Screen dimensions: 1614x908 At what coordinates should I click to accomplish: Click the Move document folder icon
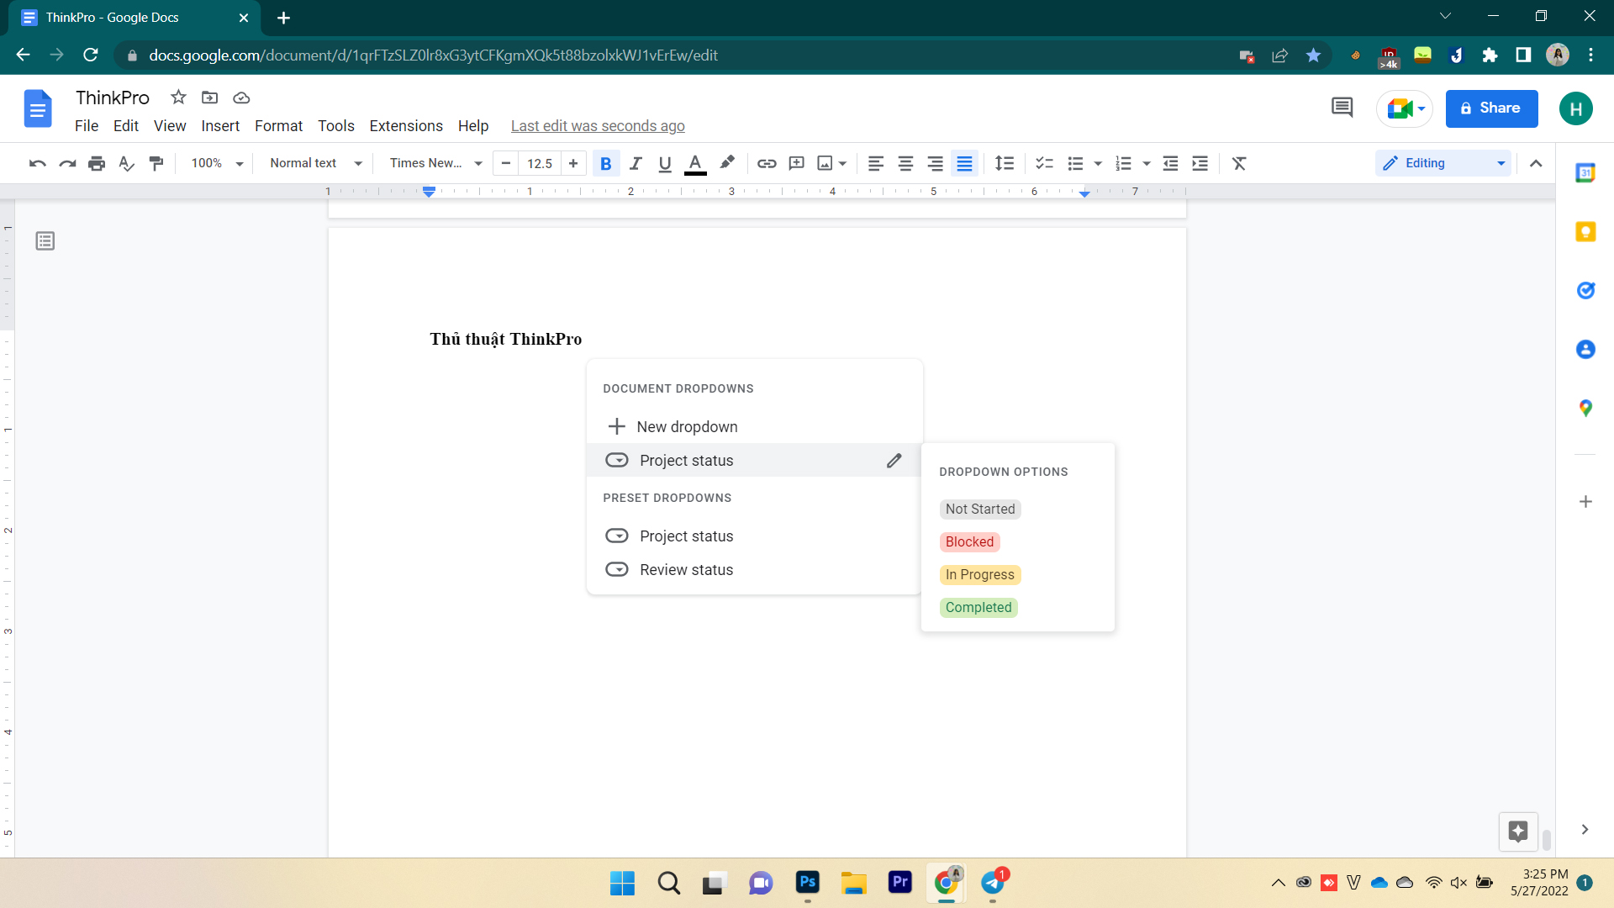pyautogui.click(x=210, y=98)
